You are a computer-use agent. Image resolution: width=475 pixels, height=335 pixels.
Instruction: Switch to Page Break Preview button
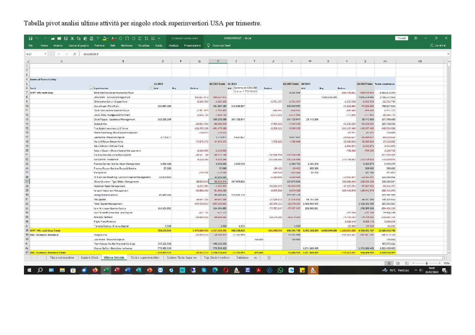[x=407, y=263]
